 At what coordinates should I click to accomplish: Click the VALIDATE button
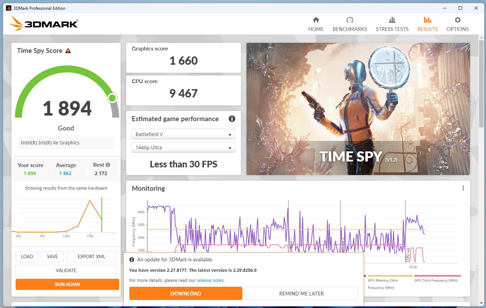tap(66, 270)
